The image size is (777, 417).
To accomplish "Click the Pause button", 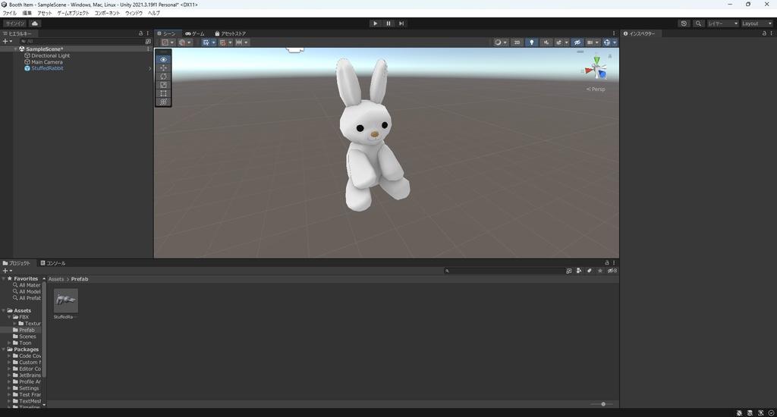I will coord(388,24).
